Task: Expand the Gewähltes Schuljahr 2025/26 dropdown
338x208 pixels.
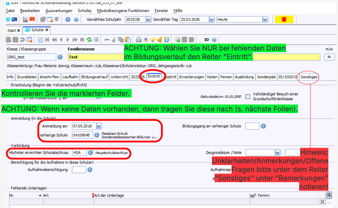Action: click(149, 20)
